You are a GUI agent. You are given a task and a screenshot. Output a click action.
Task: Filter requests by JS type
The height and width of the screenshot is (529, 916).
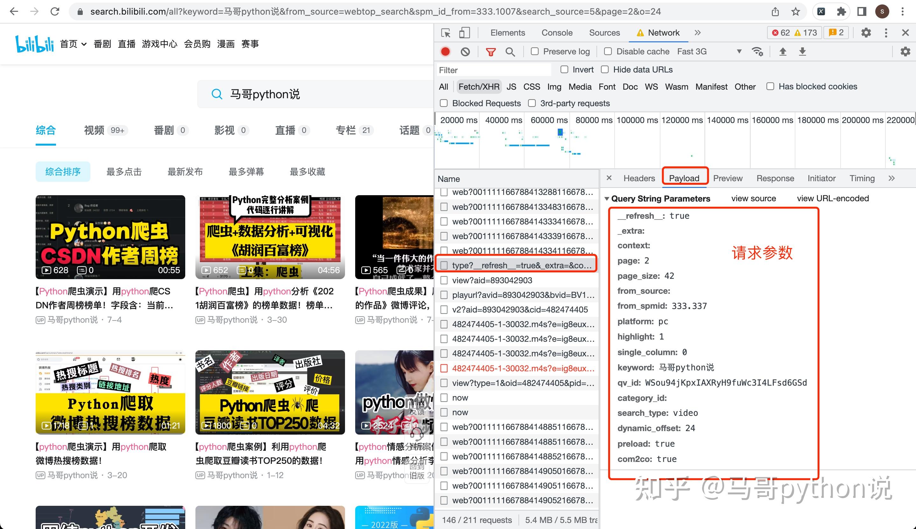pos(511,87)
